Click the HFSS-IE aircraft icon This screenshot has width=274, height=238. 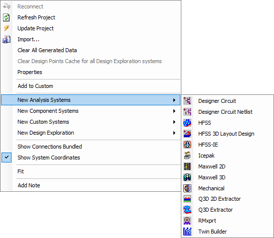point(187,145)
